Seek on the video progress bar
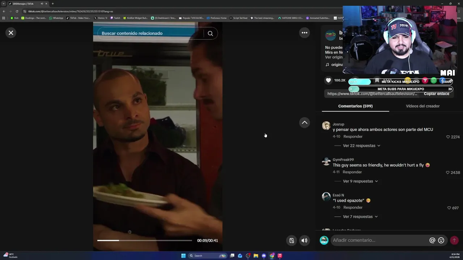 tap(145, 240)
